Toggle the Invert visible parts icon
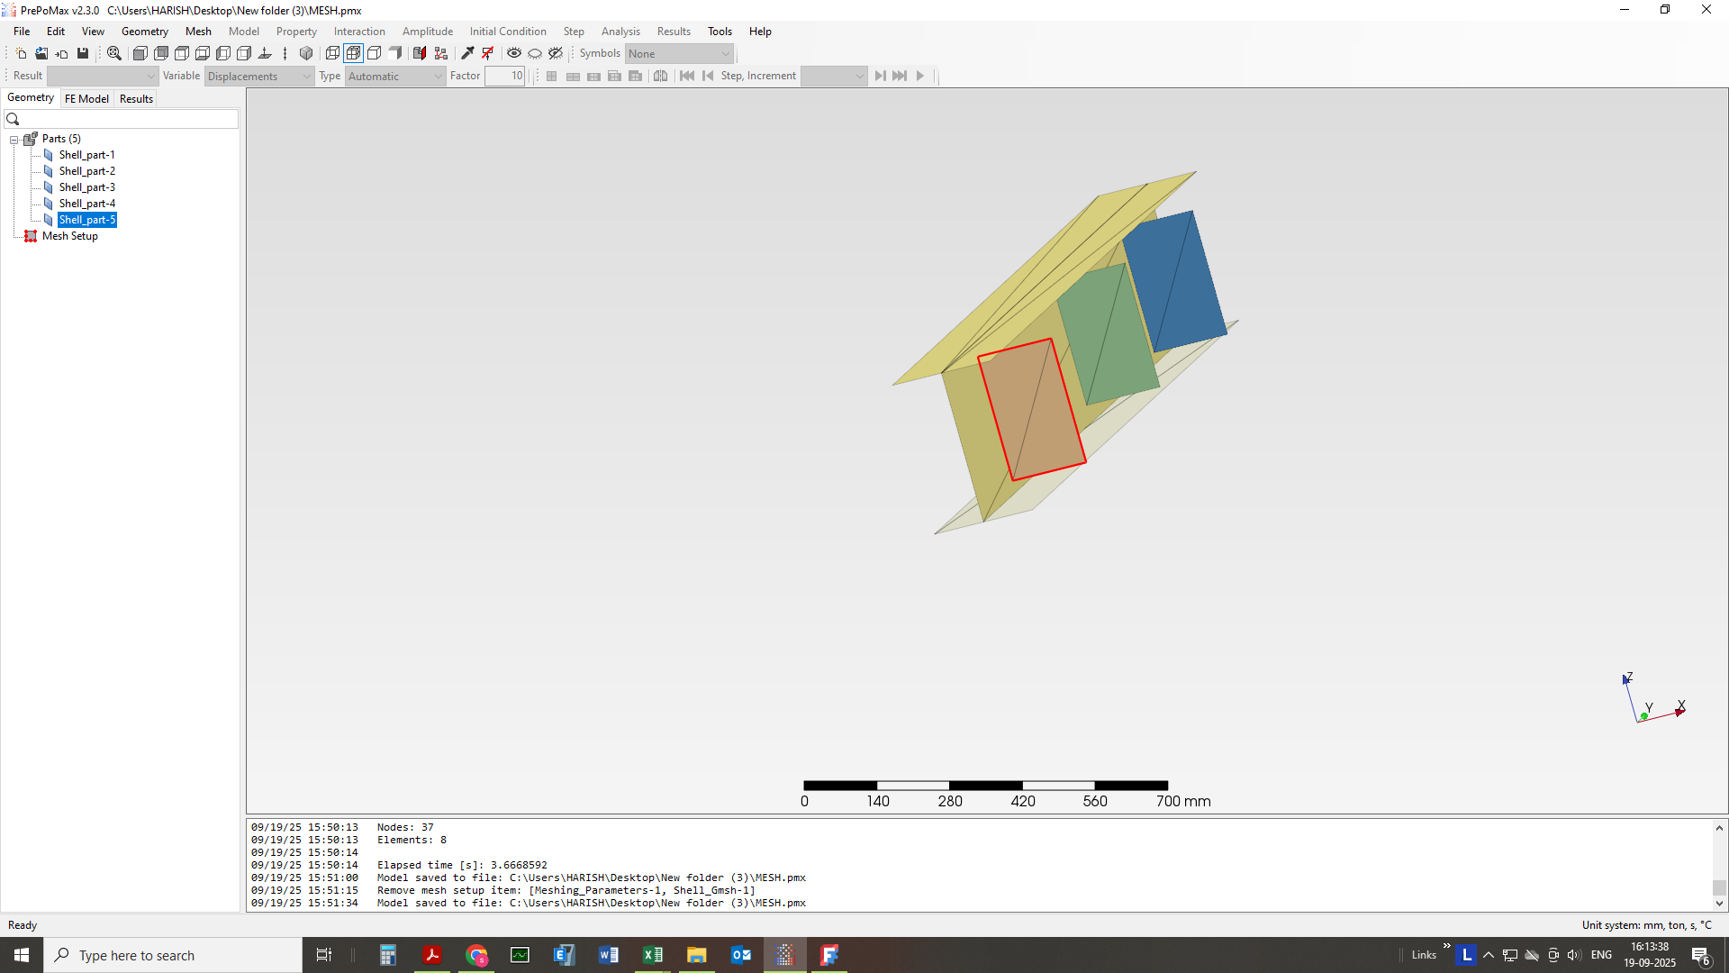The width and height of the screenshot is (1729, 973). [556, 53]
